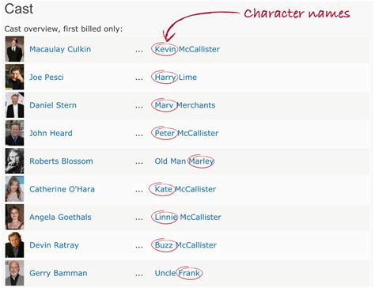This screenshot has width=375, height=288.
Task: Click the Uncle Frank character link
Action: click(x=177, y=273)
